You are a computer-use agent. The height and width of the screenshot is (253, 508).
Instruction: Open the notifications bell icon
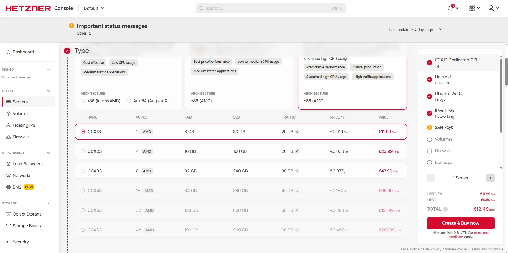[451, 8]
